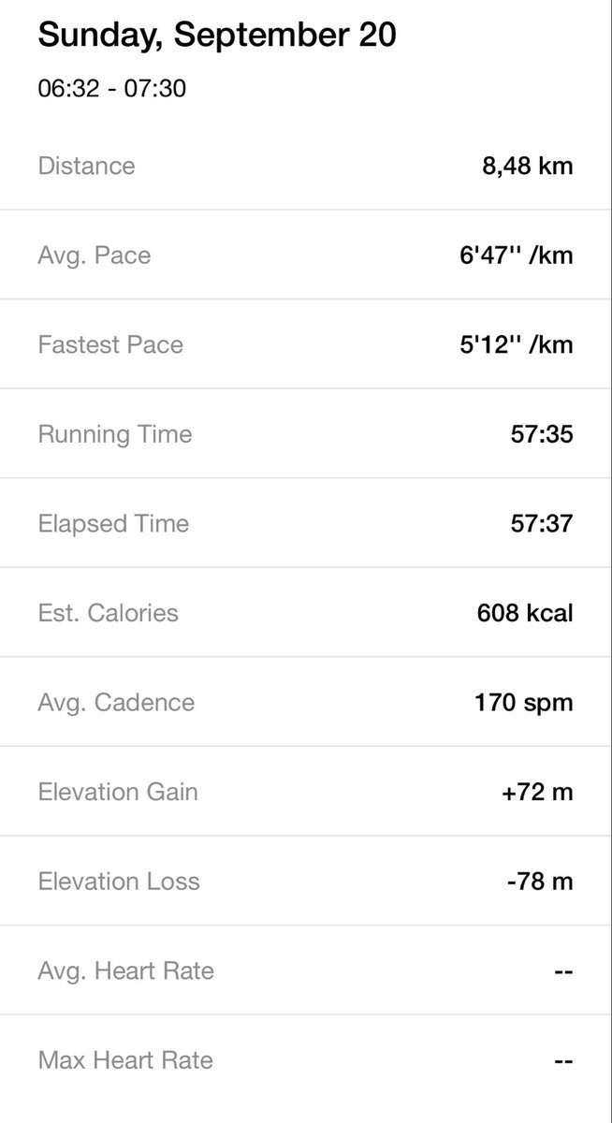
Task: Tap the Sunday, September 20 heading
Action: (217, 36)
